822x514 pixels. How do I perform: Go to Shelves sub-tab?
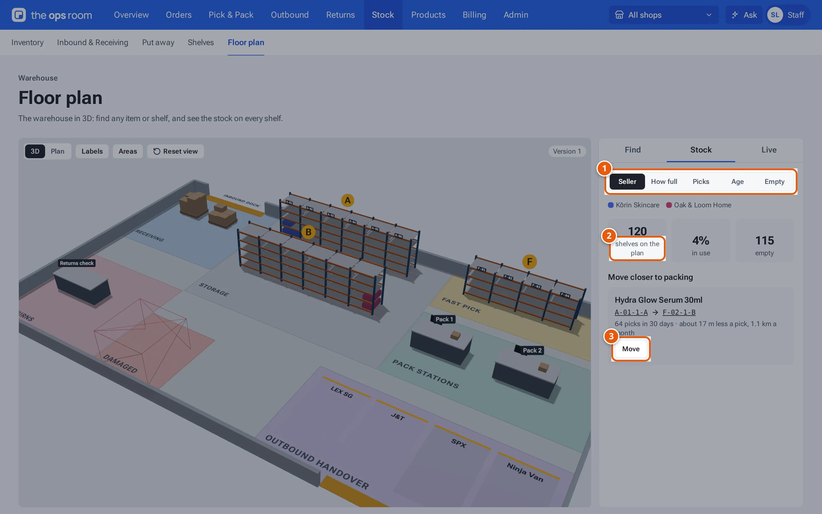pyautogui.click(x=201, y=43)
